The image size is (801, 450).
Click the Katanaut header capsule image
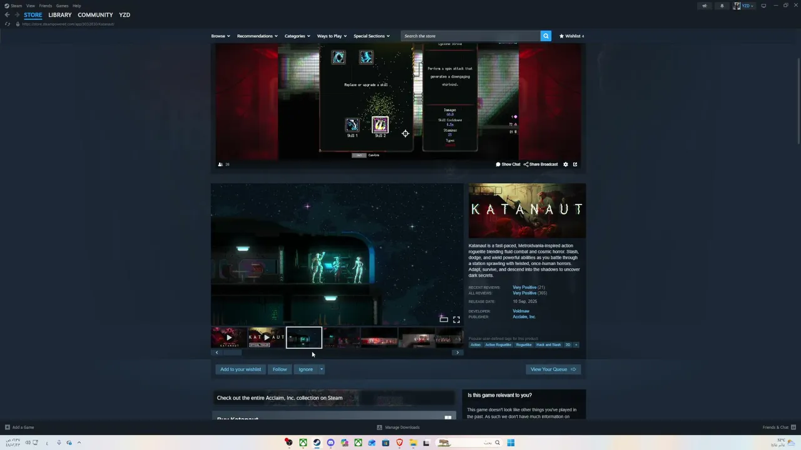527,211
